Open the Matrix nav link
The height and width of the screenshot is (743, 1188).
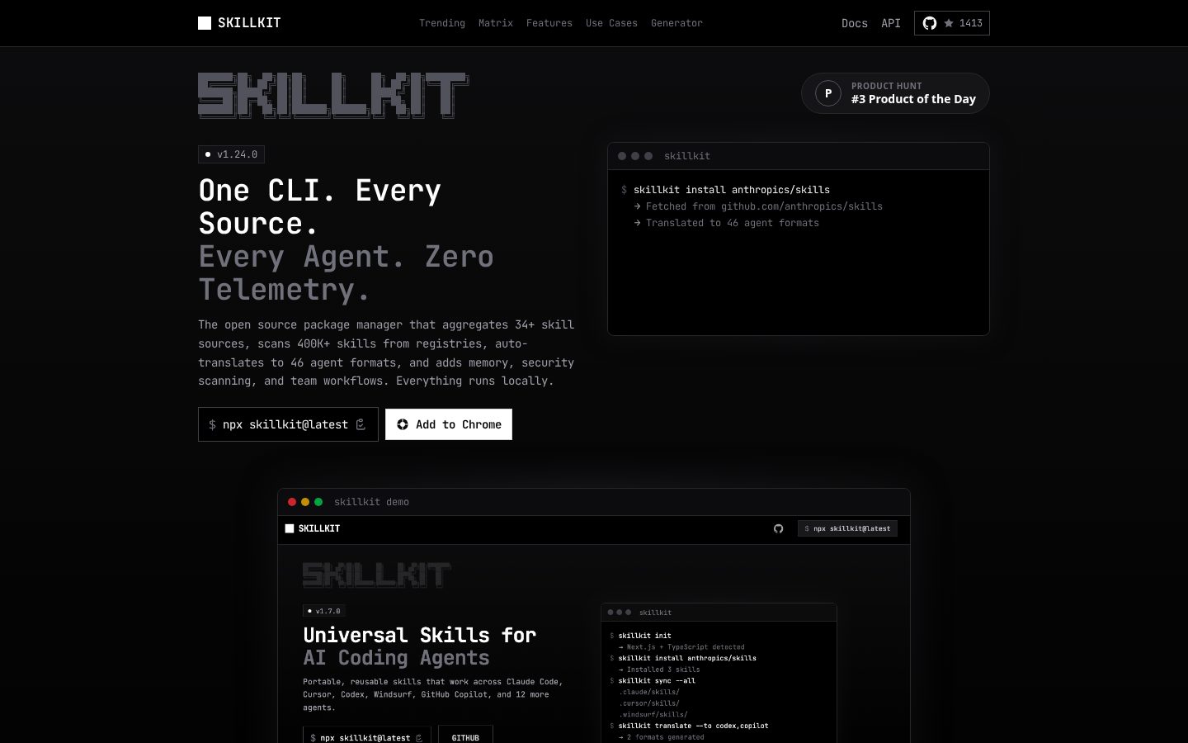click(496, 23)
